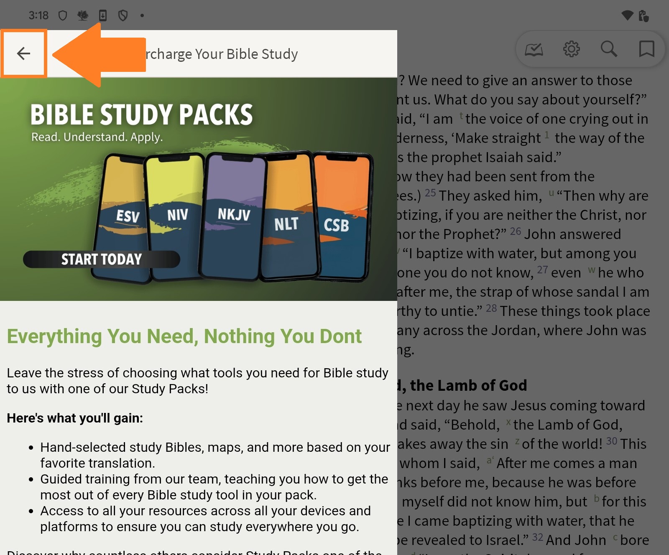Tap the bookmark icon
The height and width of the screenshot is (555, 669).
click(646, 49)
